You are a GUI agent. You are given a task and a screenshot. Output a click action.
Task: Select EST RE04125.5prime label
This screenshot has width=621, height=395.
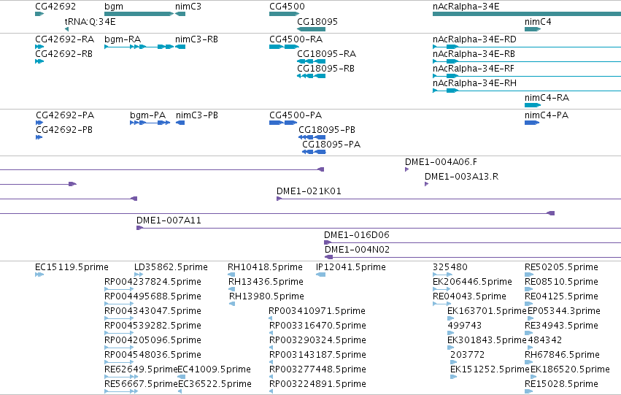[561, 296]
